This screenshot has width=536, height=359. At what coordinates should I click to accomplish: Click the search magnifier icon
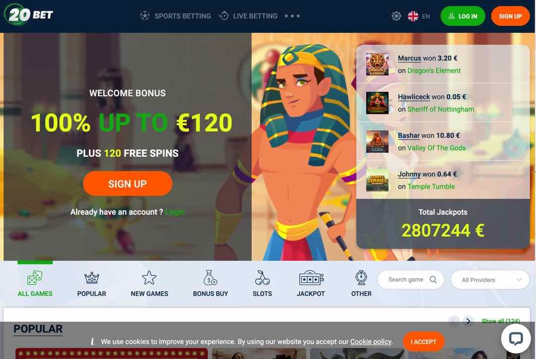click(x=433, y=280)
